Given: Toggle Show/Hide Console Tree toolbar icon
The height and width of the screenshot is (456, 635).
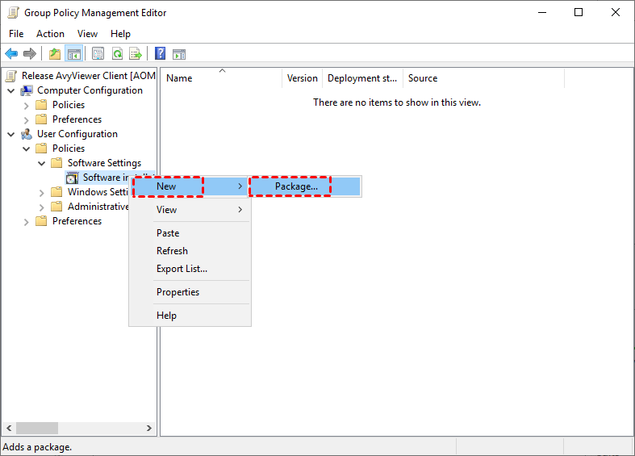Looking at the screenshot, I should tap(73, 54).
